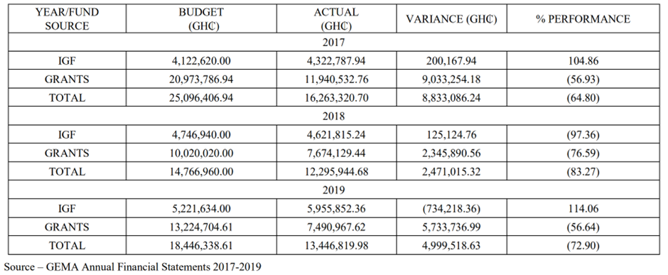Click the YEAR/FUND SOURCE column header
The width and height of the screenshot is (668, 275).
[x=67, y=18]
